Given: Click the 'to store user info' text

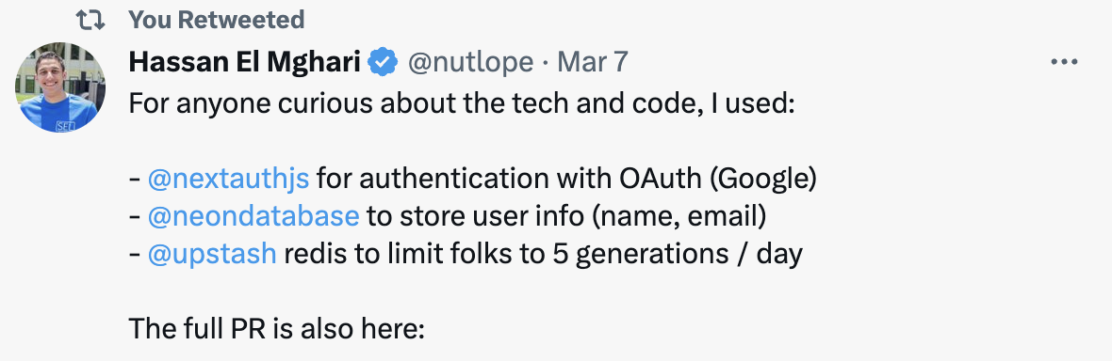Looking at the screenshot, I should click(x=476, y=216).
